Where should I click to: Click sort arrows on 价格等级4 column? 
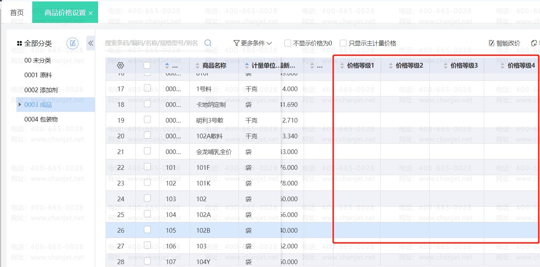(503, 66)
